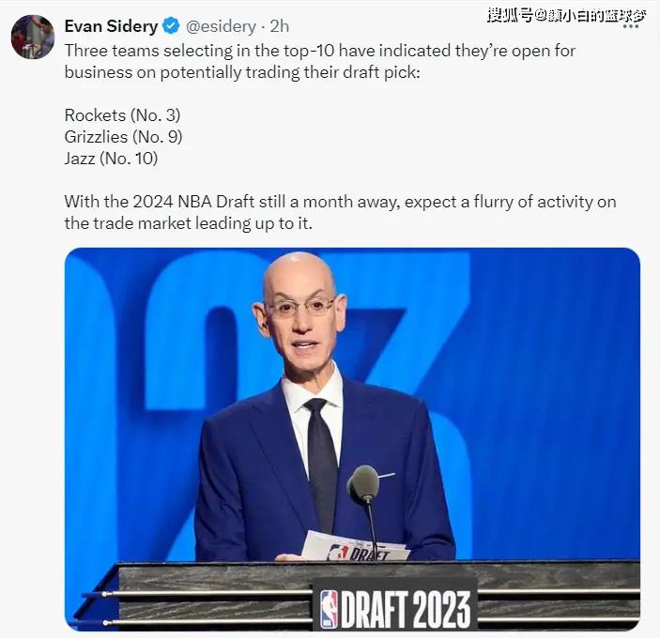Open Evan Sidery's round profile avatar
Viewport: 660px width, 638px height.
(x=33, y=37)
